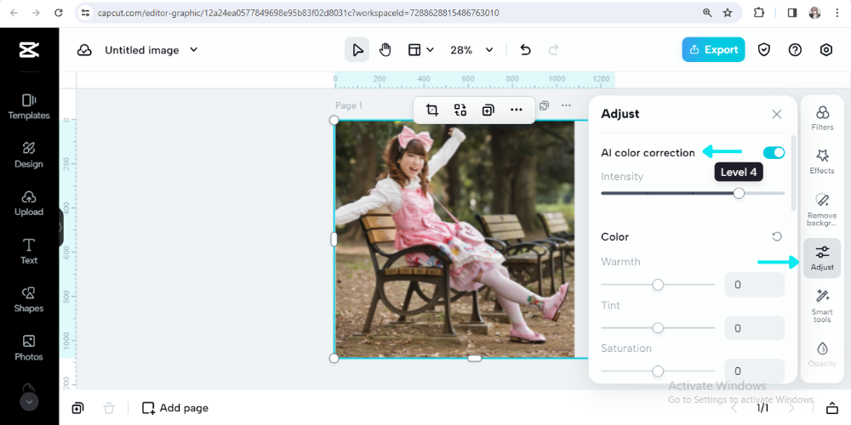Open the Page 1 more options dots
The image size is (851, 425).
566,105
